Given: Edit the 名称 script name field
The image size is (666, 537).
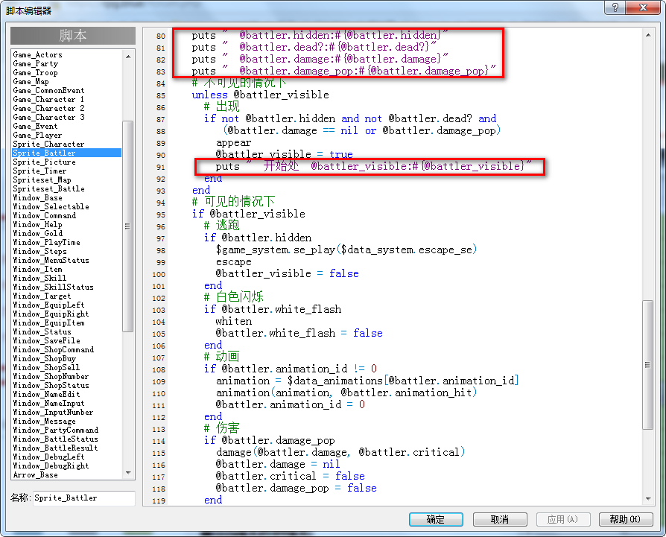Looking at the screenshot, I should pos(84,498).
